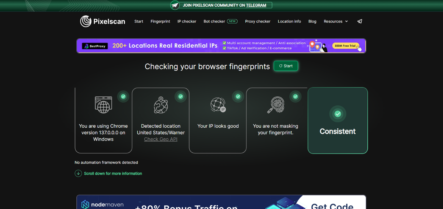Click the 500M Free Trial banner button
This screenshot has height=209, width=443.
(x=345, y=46)
